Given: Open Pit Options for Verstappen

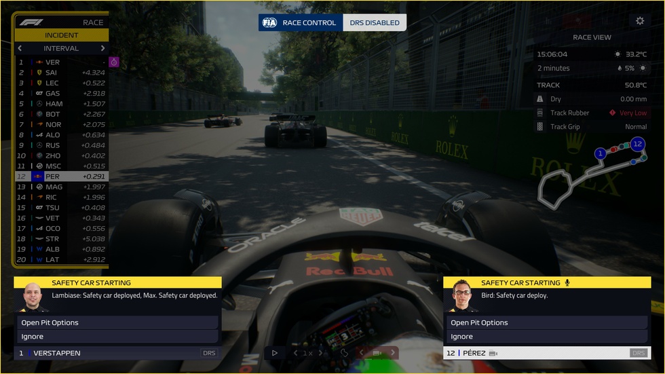Looking at the screenshot, I should tap(117, 322).
